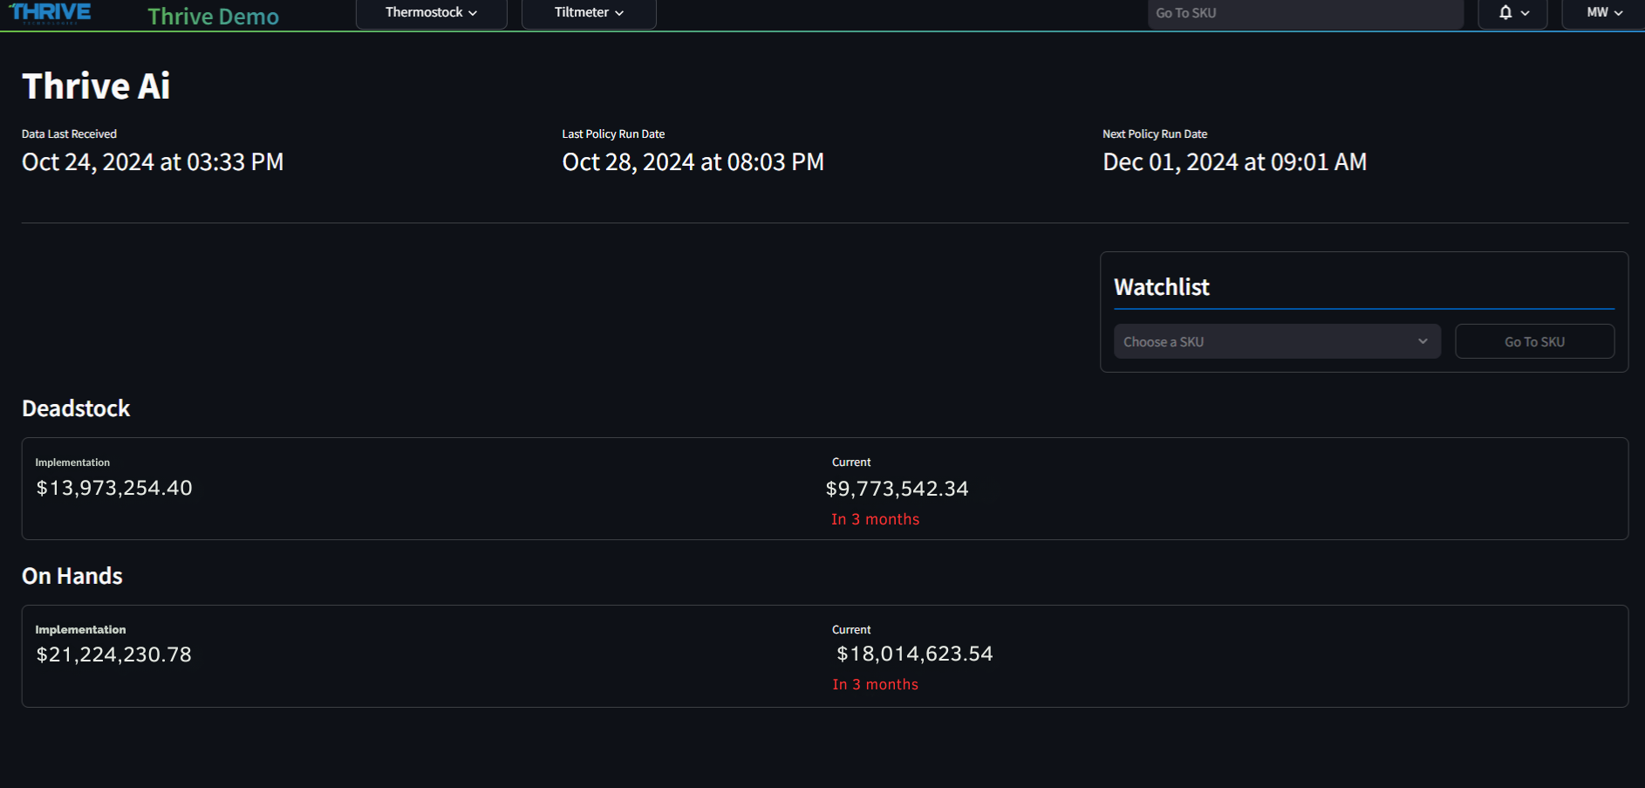Select the Last Policy Run Date value
The height and width of the screenshot is (788, 1645).
[x=693, y=162]
